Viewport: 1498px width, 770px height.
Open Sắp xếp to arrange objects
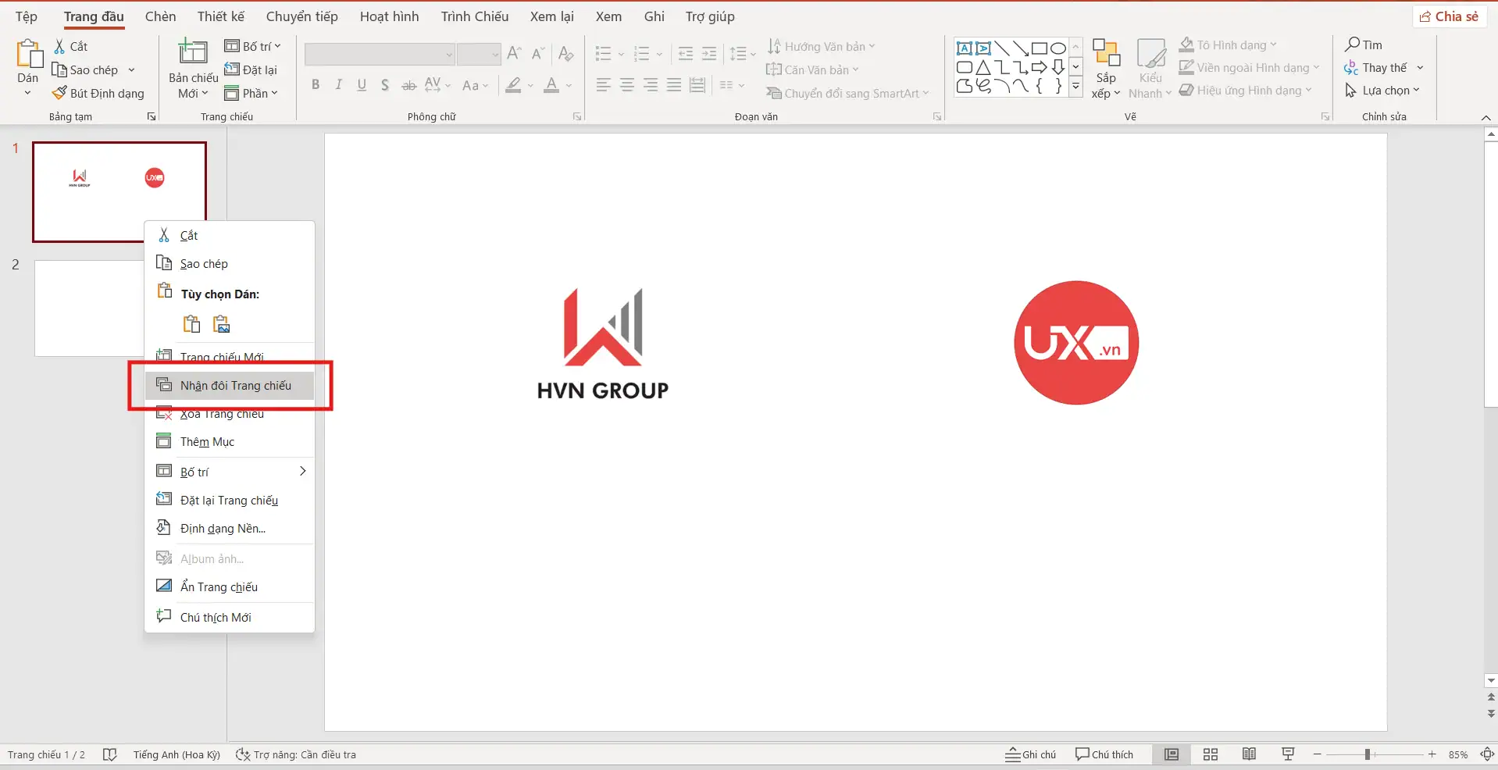(1105, 69)
